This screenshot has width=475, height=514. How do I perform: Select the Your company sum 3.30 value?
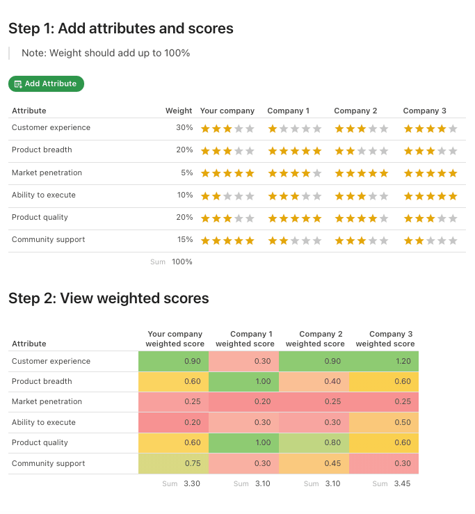click(x=192, y=484)
